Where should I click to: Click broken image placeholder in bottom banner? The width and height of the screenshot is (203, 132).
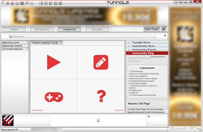tap(98, 120)
